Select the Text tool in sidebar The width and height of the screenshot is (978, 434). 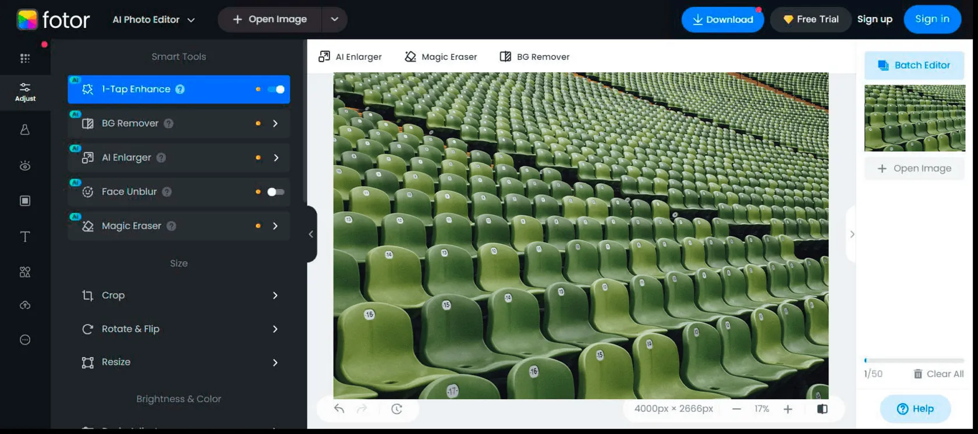(x=25, y=237)
